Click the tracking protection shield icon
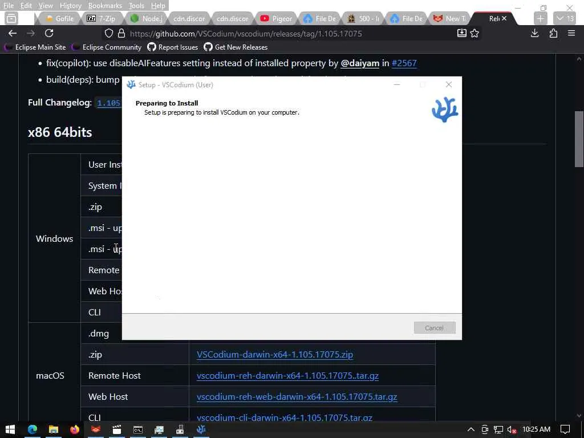This screenshot has width=584, height=438. pos(109,34)
